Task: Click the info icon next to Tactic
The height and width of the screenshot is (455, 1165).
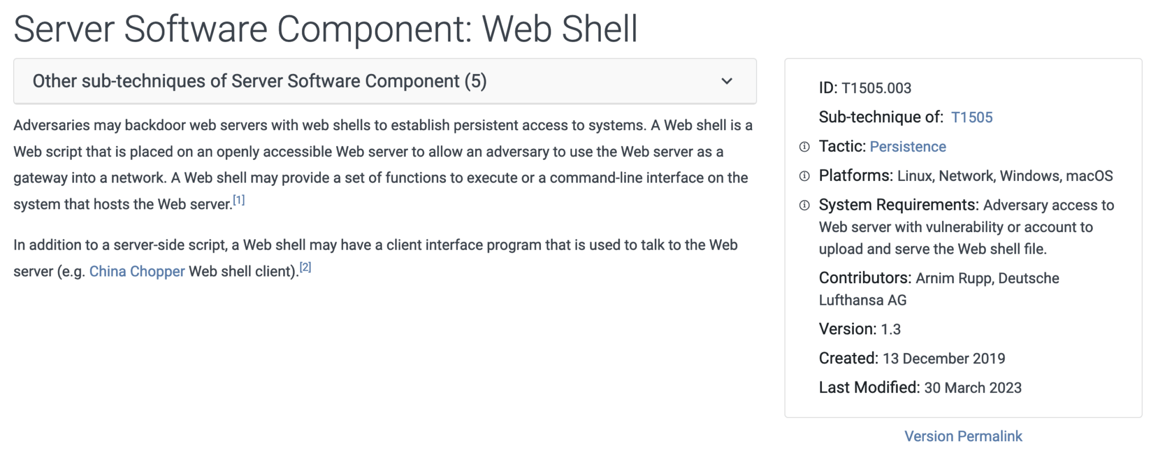Action: (804, 147)
